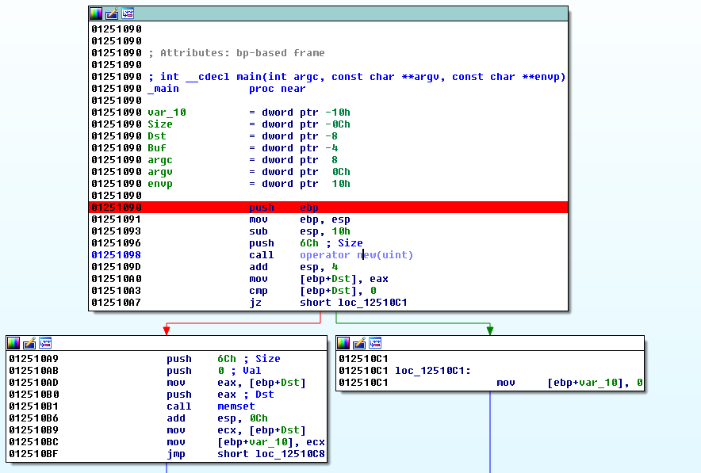Click the group nodes icon on memset block
The height and width of the screenshot is (473, 701).
(x=45, y=343)
